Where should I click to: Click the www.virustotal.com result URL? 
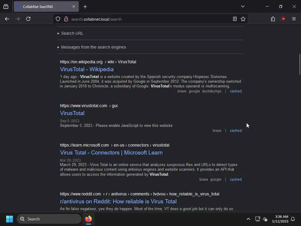point(89,106)
